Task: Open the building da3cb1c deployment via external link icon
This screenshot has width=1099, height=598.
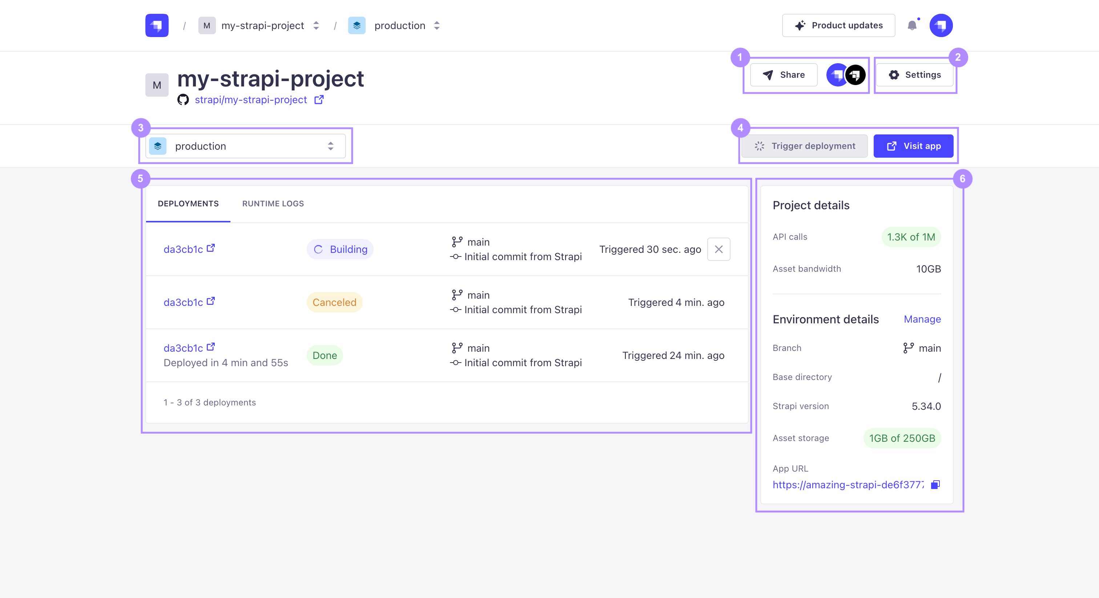Action: click(210, 248)
